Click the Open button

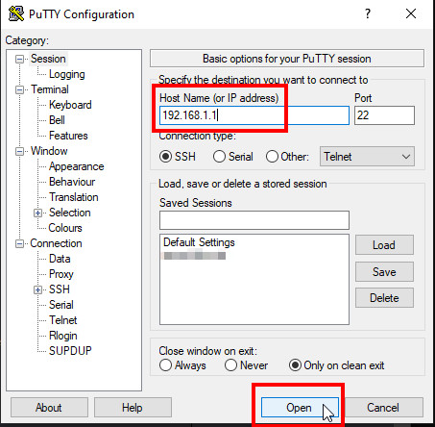(300, 408)
